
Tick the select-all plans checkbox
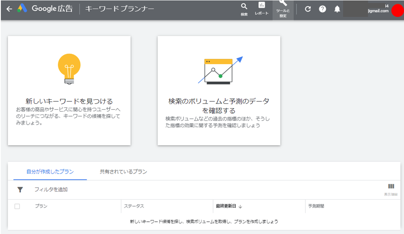[x=17, y=206]
